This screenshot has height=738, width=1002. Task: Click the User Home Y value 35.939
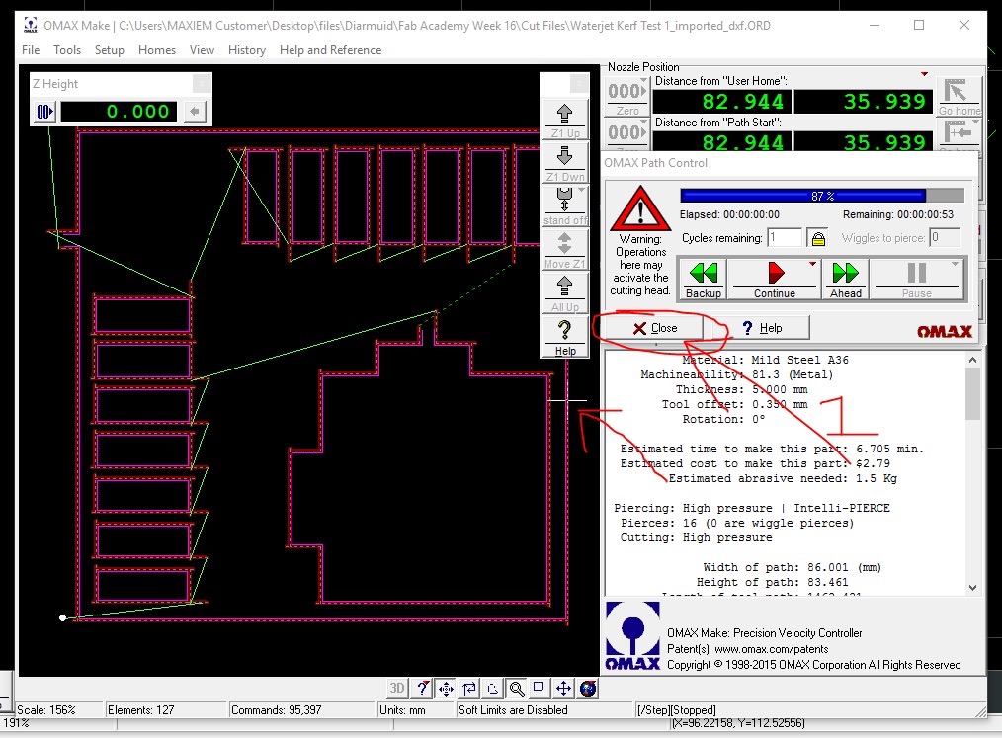click(x=864, y=102)
